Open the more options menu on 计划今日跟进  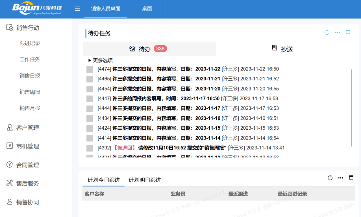pyautogui.click(x=340, y=178)
